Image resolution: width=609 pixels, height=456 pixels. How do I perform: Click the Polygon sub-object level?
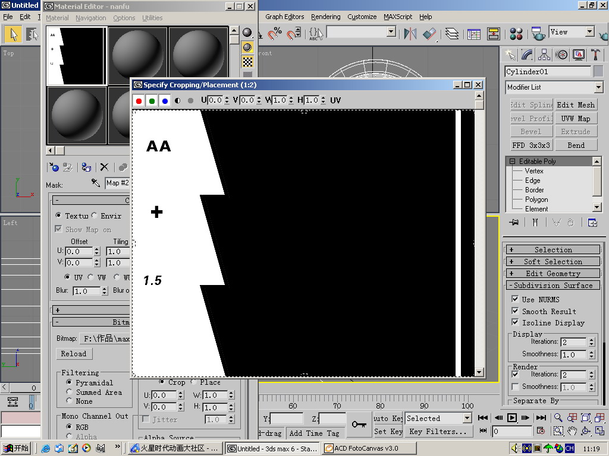pyautogui.click(x=536, y=199)
